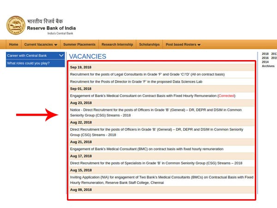Click the 'India's Central Bank' tagline
The height and width of the screenshot is (208, 277).
coord(60,33)
